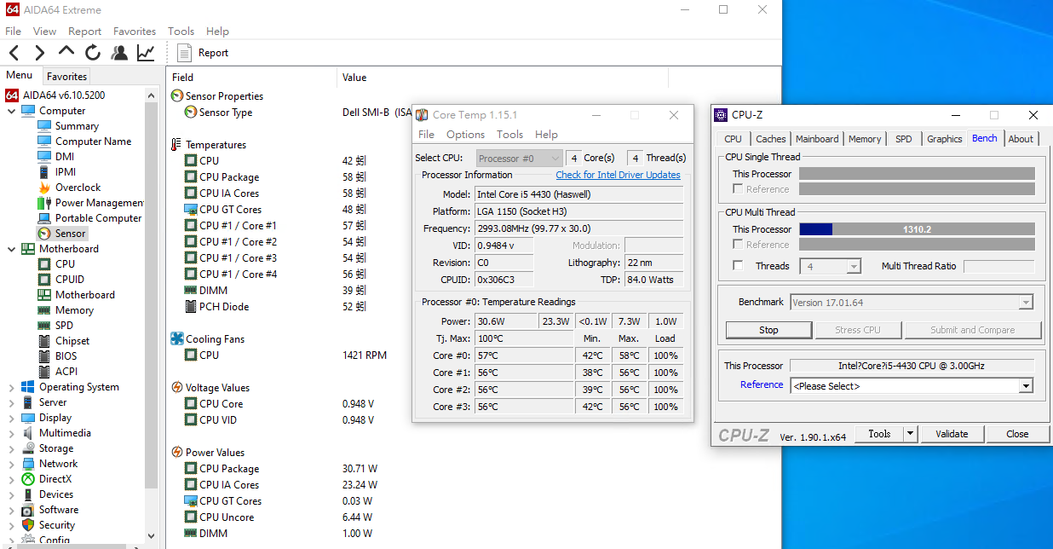The height and width of the screenshot is (549, 1053).
Task: Open CPU under Motherboard tree
Action: [65, 264]
